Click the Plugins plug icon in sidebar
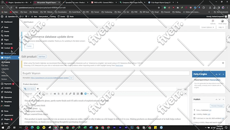This screenshot has width=230, height=130. pos(2,119)
